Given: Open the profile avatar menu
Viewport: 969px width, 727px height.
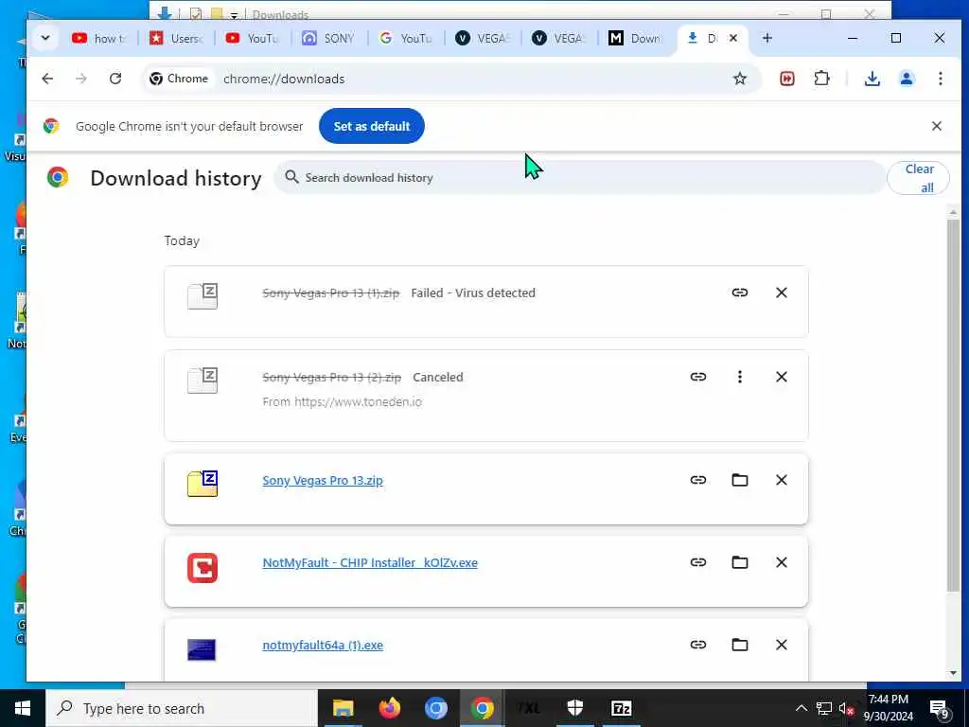Looking at the screenshot, I should click(907, 79).
